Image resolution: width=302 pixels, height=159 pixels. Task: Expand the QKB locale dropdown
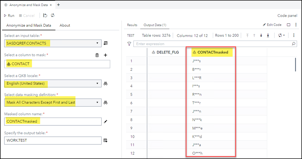97,83
